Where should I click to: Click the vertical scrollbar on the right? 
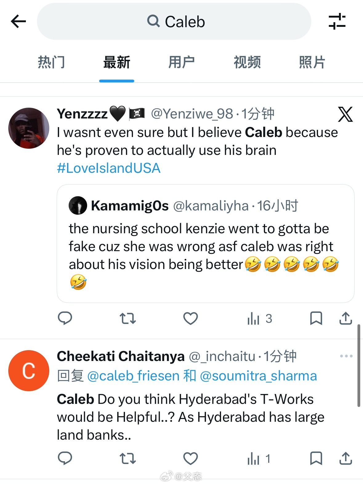tap(359, 366)
